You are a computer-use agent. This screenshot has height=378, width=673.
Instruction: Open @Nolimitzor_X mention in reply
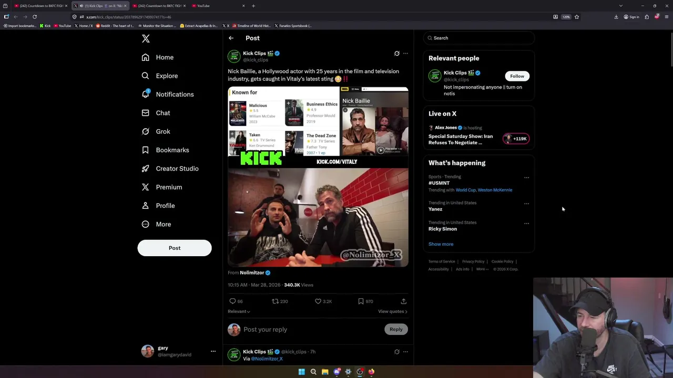click(x=267, y=359)
